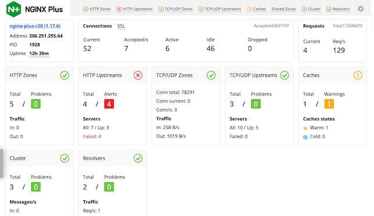374x216 pixels.
Task: Click the PID value 1928
Action: point(35,45)
